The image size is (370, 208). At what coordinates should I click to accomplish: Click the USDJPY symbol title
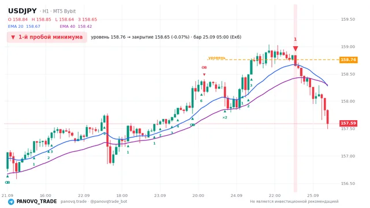[23, 11]
